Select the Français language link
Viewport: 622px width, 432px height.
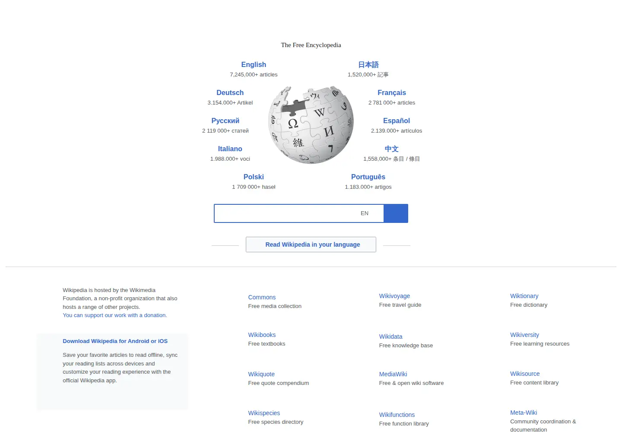pos(392,92)
